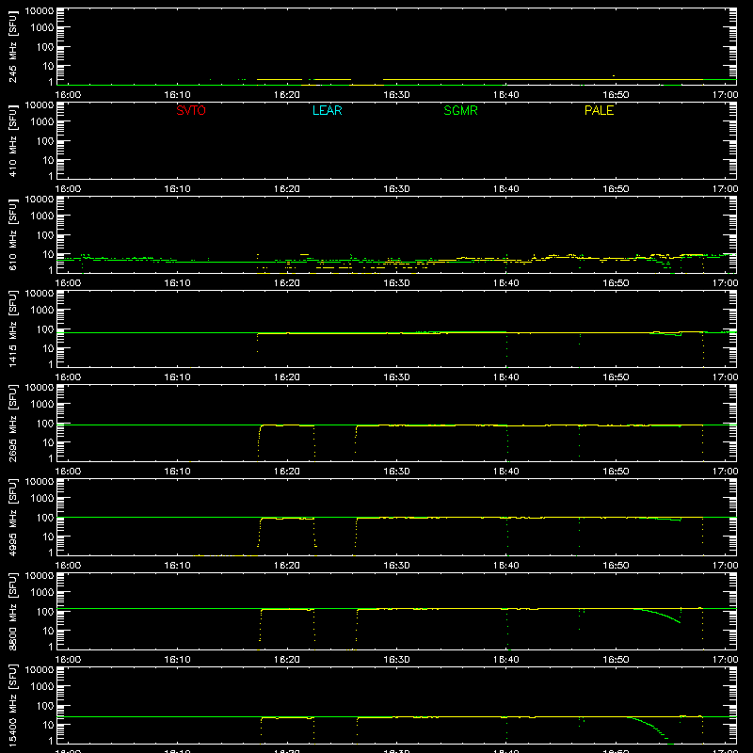753x753 pixels.
Task: Click the 16:50 tick under the 1415 MHz panel
Action: (x=616, y=377)
